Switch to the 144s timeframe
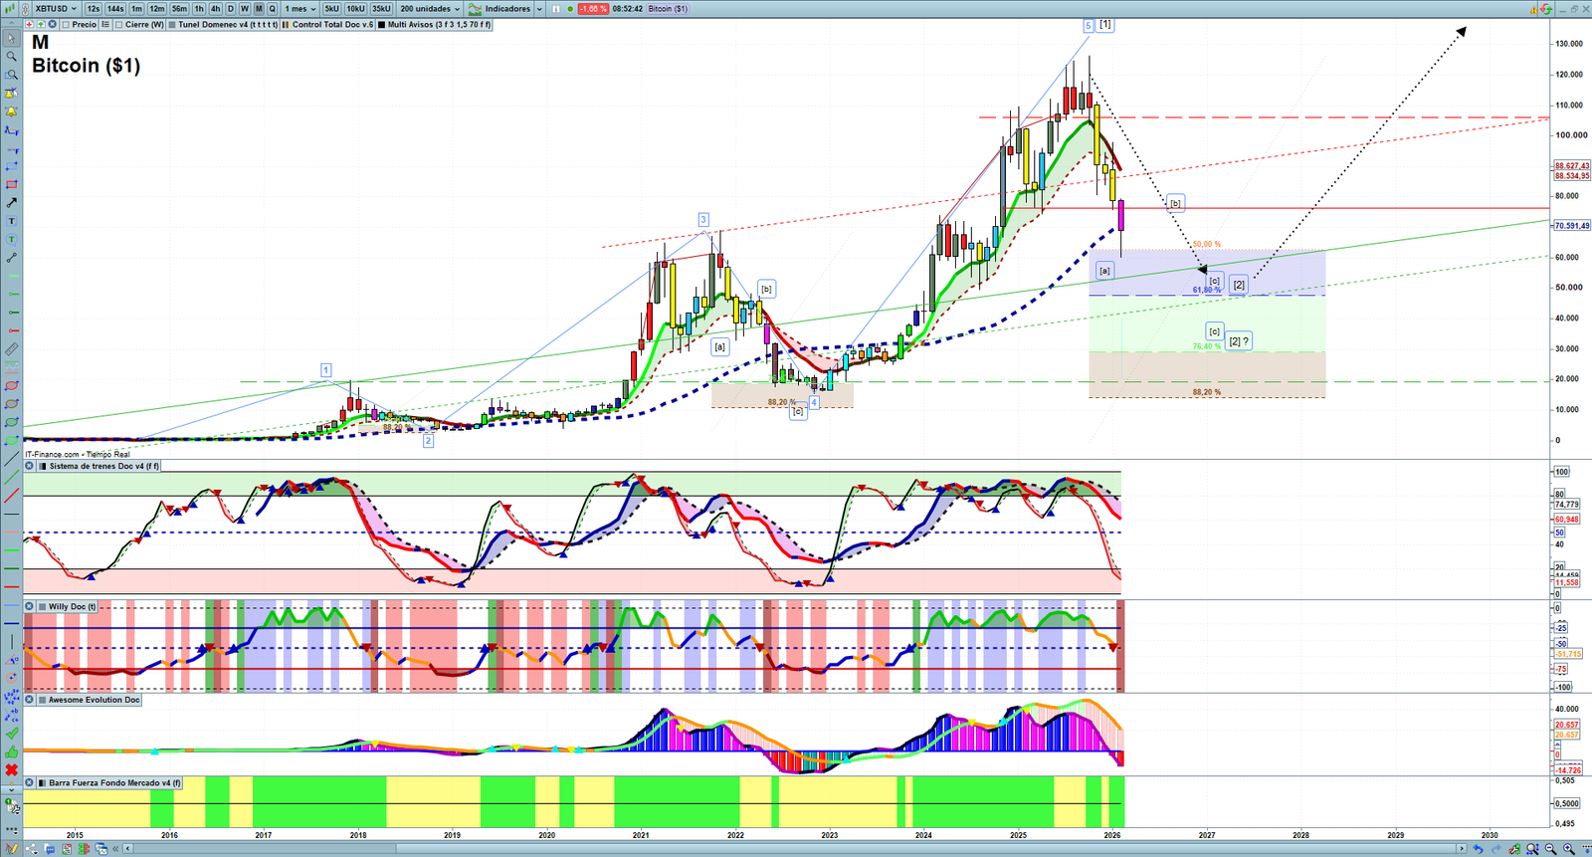The image size is (1592, 857). [x=115, y=9]
